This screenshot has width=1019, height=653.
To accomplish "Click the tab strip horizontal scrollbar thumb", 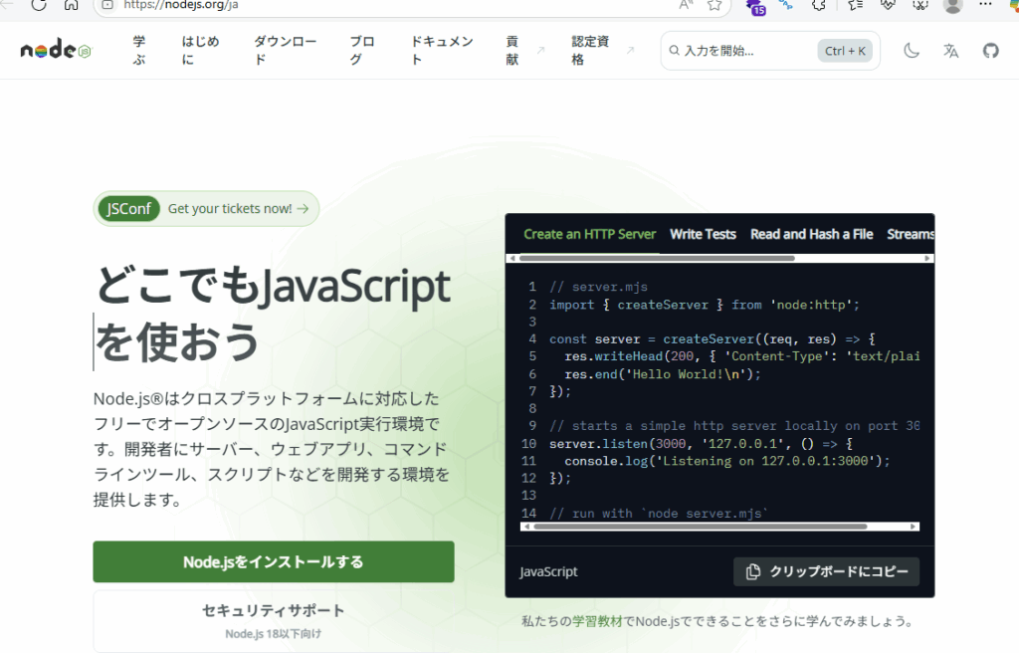I will [657, 258].
